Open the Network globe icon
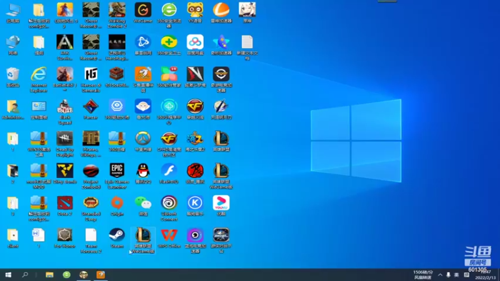Image resolution: width=500 pixels, height=281 pixels. point(12,45)
